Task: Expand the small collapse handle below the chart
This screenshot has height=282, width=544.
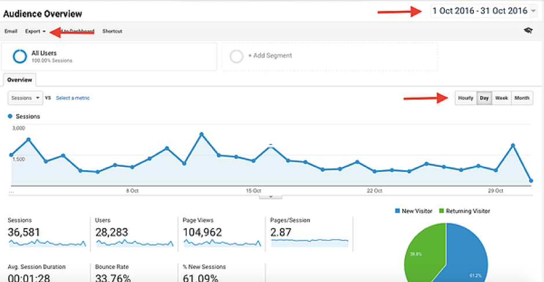Action: click(271, 197)
